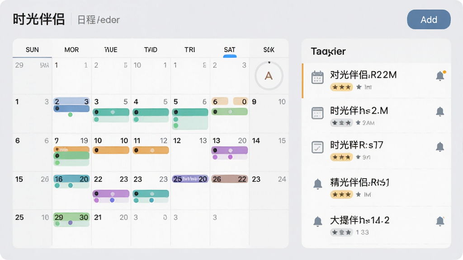
Task: Click the purple event 25–20 in row four
Action: (x=190, y=179)
